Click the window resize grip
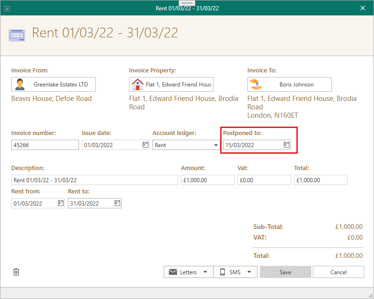The width and height of the screenshot is (374, 299). click(x=370, y=296)
